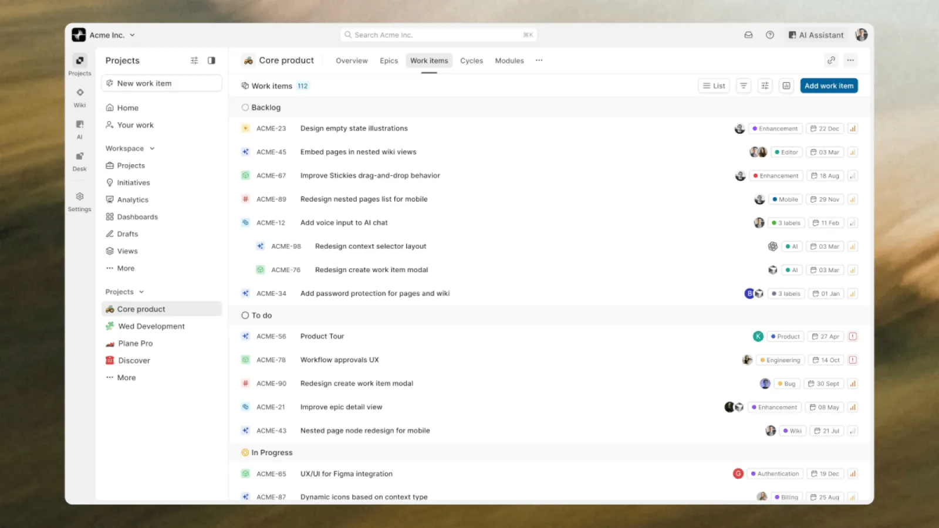
Task: Click assignee avatar K on ACME-56
Action: [758, 336]
